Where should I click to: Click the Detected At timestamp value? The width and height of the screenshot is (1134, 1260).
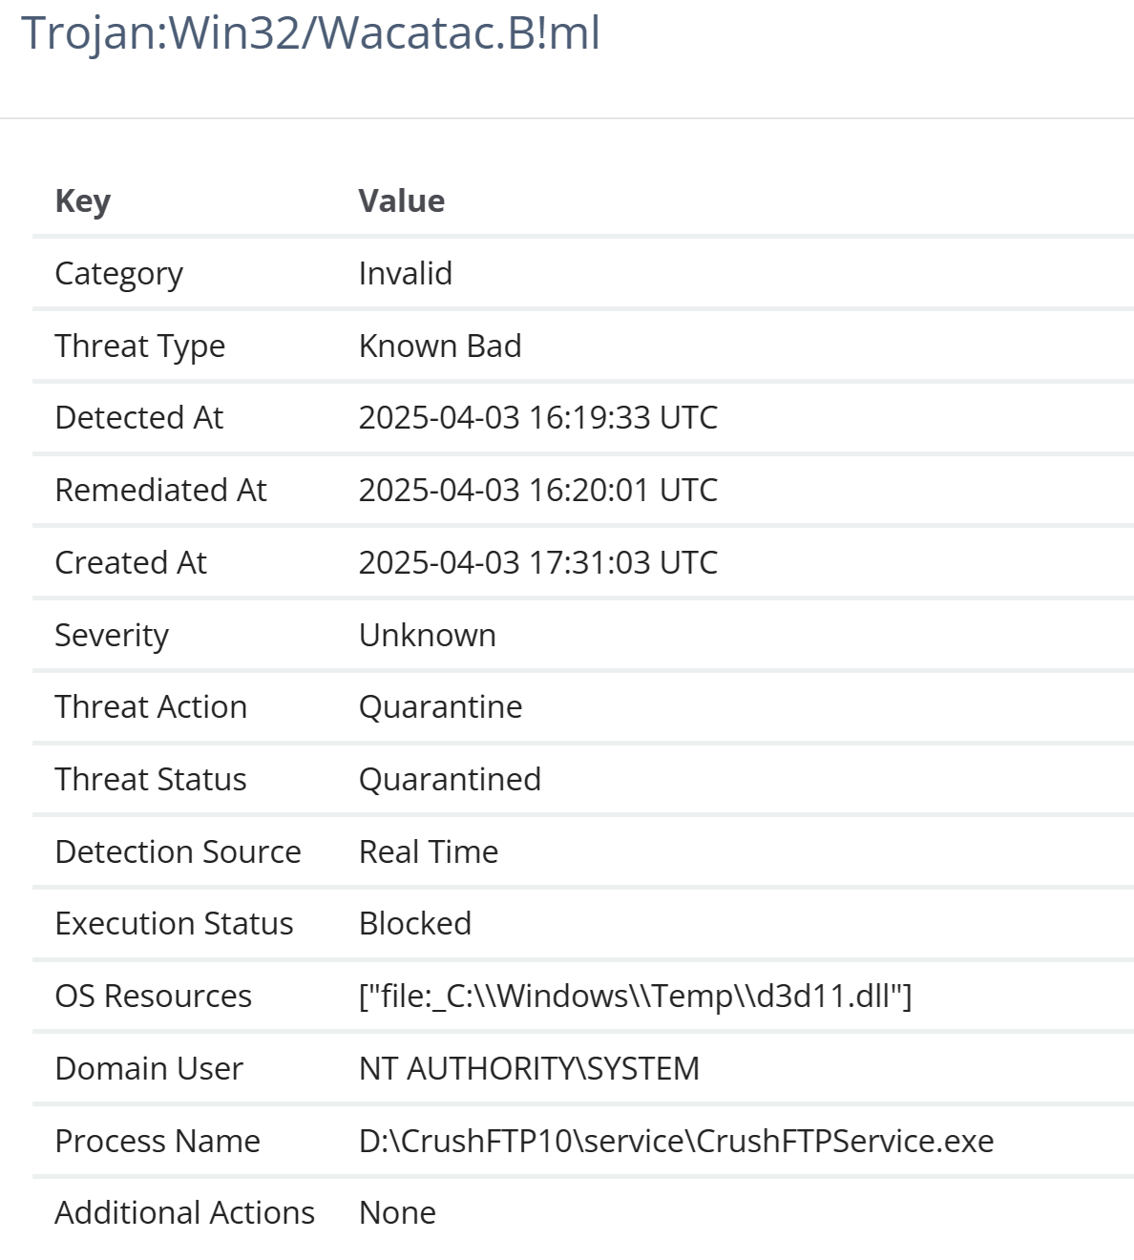pyautogui.click(x=538, y=418)
